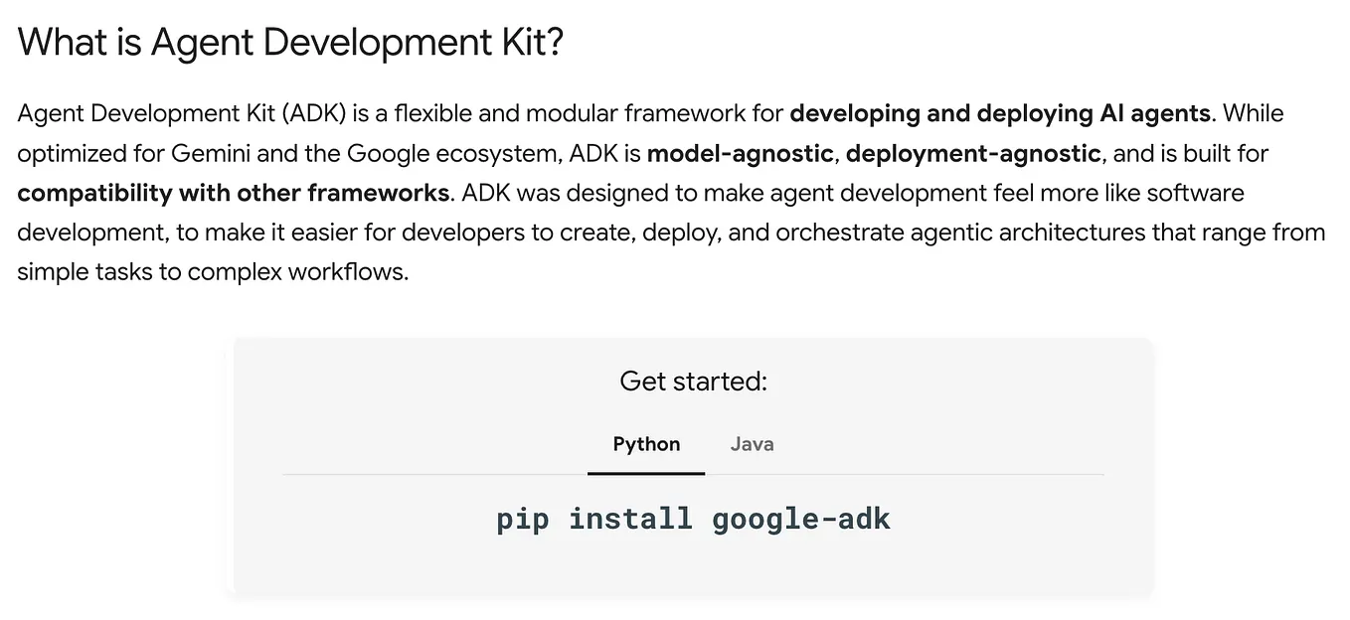The image size is (1350, 620).
Task: Select the Python tab
Action: (645, 444)
